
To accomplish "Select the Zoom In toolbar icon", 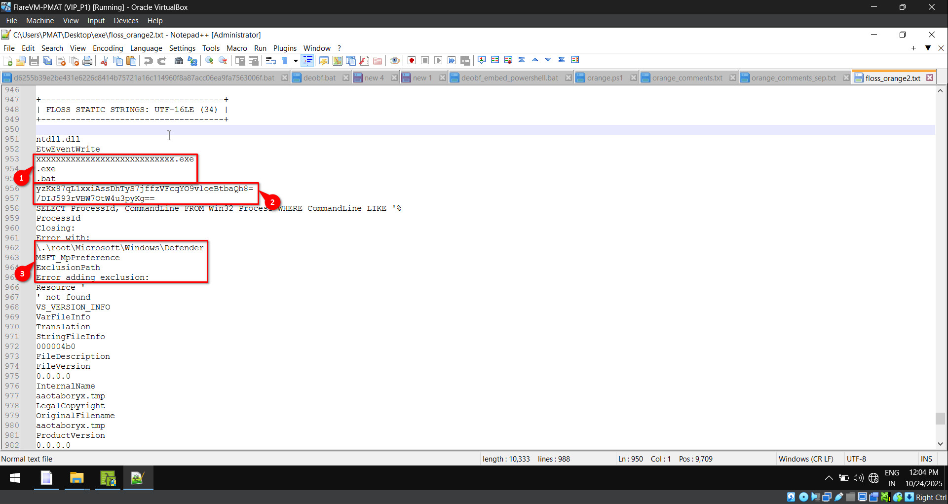I will click(209, 60).
